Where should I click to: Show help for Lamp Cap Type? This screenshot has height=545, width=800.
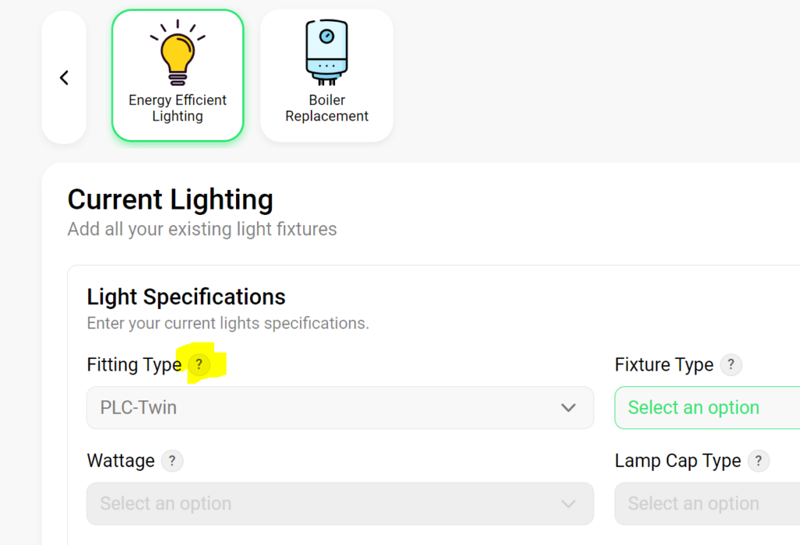[x=758, y=461]
